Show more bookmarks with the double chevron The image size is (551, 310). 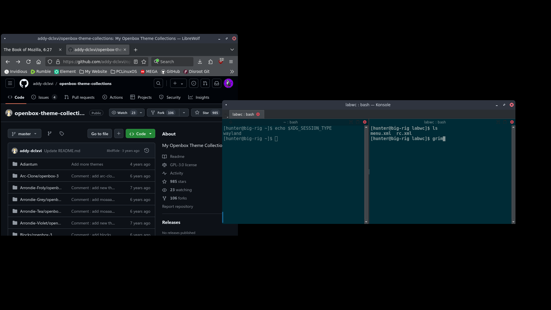coord(232,71)
